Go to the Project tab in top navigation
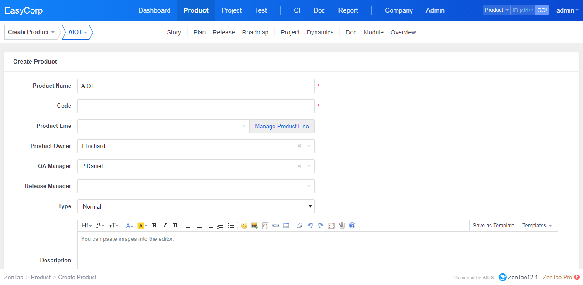The image size is (583, 285). coord(231,10)
